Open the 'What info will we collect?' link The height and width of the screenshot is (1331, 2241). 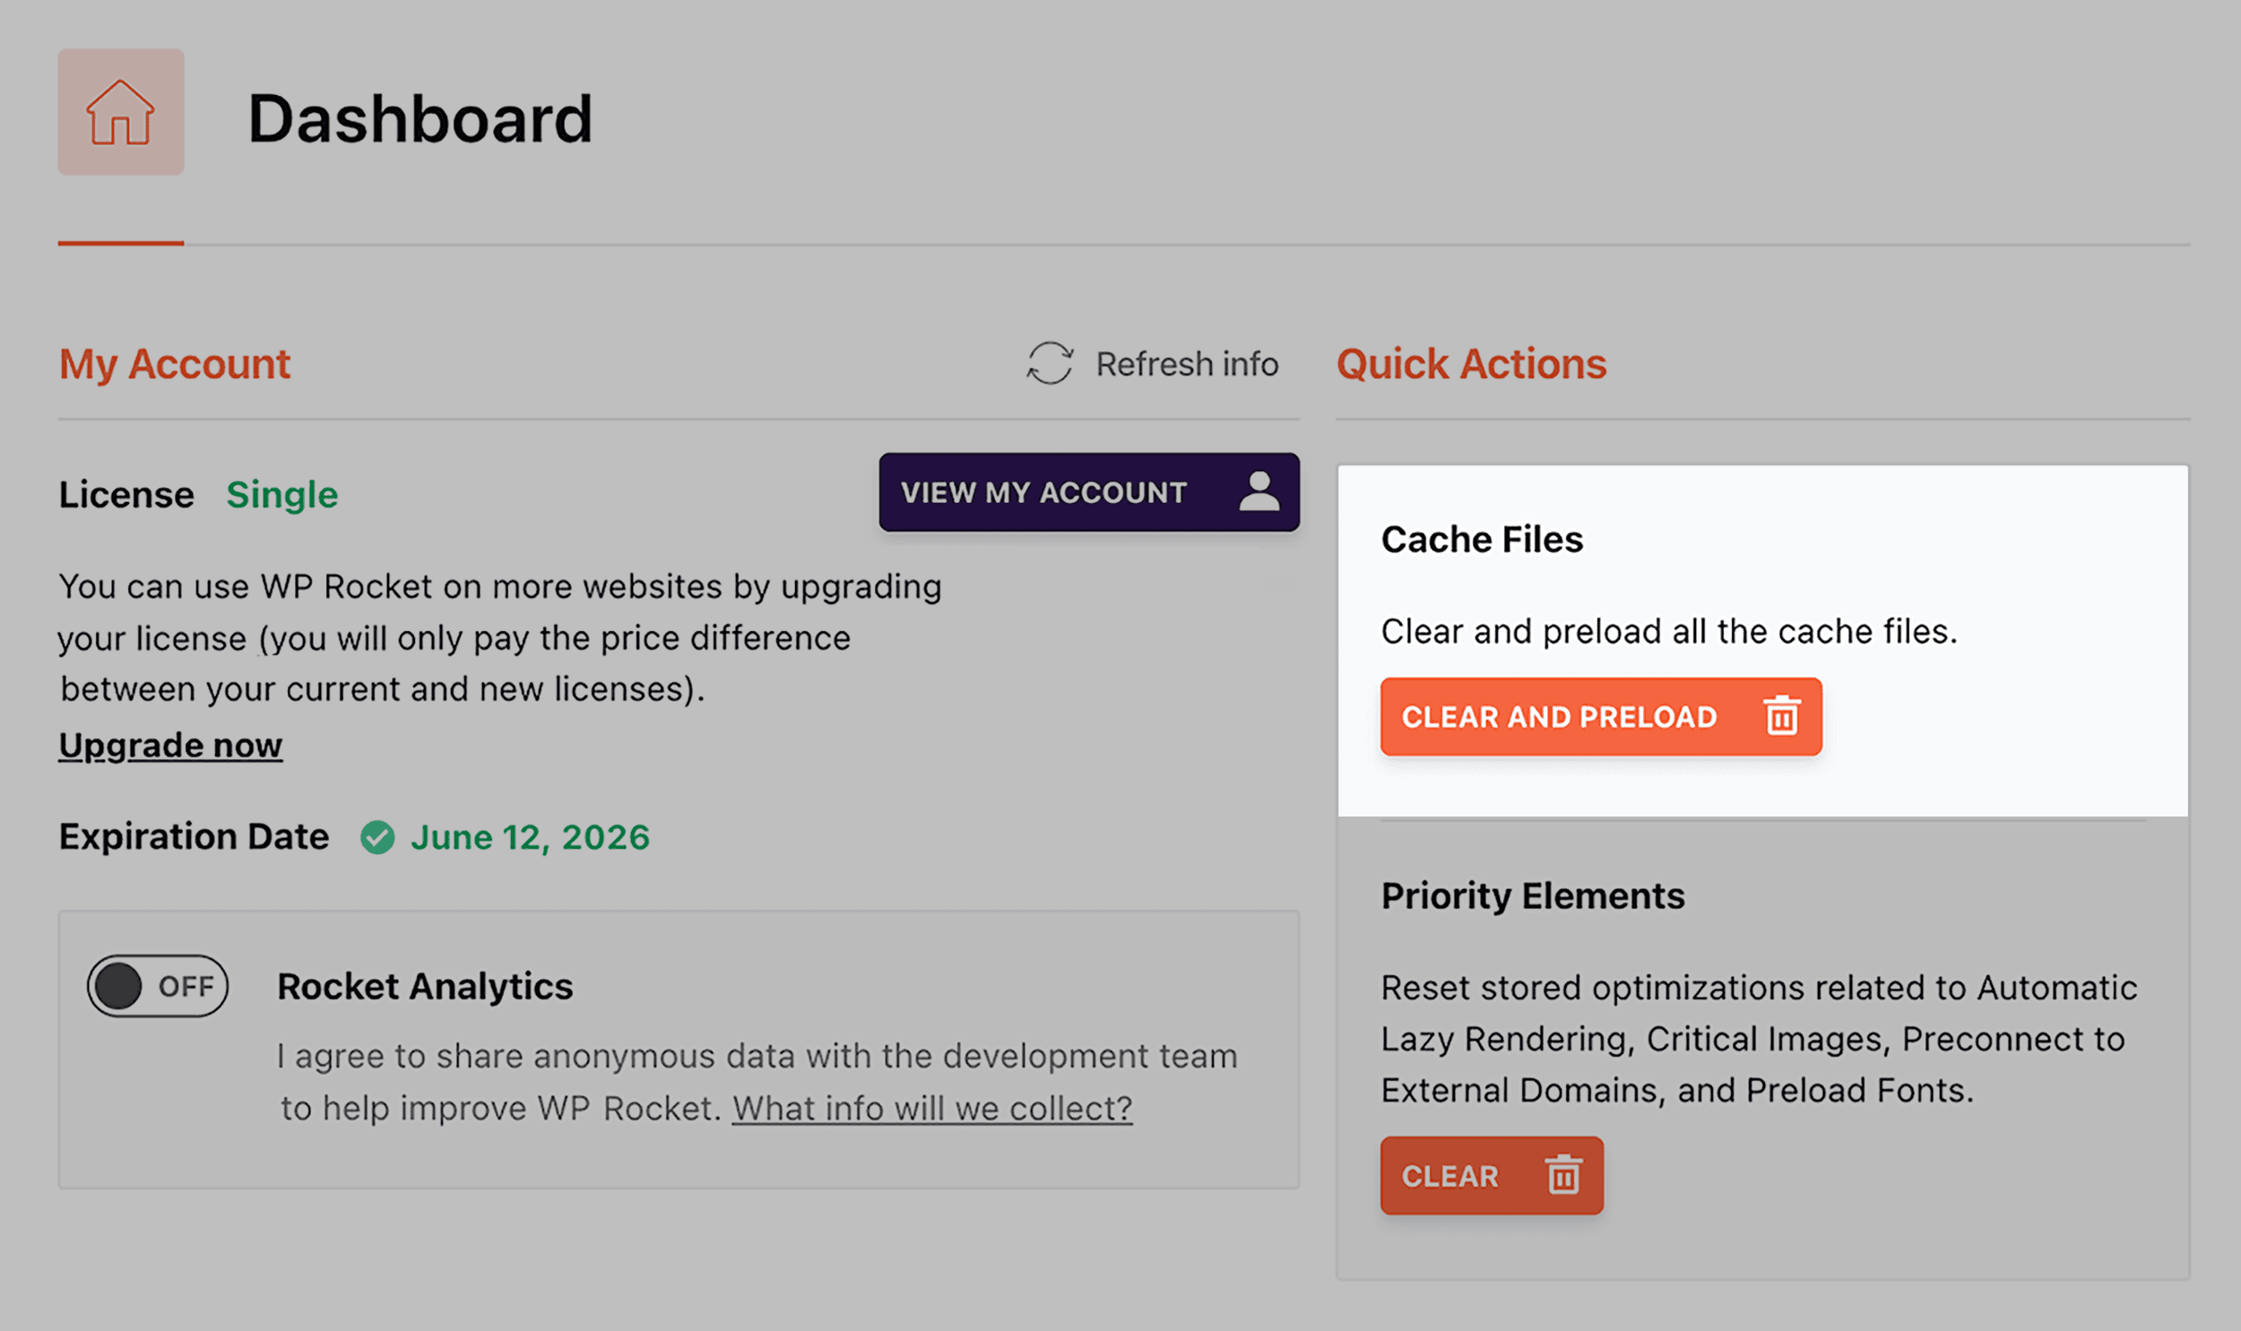click(x=932, y=1109)
